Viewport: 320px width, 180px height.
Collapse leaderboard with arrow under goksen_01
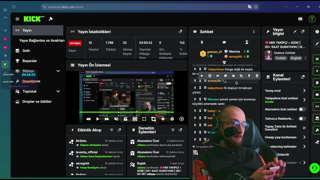click(x=224, y=62)
